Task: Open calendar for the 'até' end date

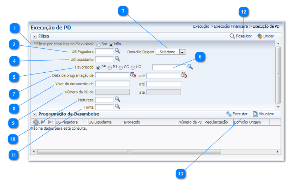Action: coord(184,75)
